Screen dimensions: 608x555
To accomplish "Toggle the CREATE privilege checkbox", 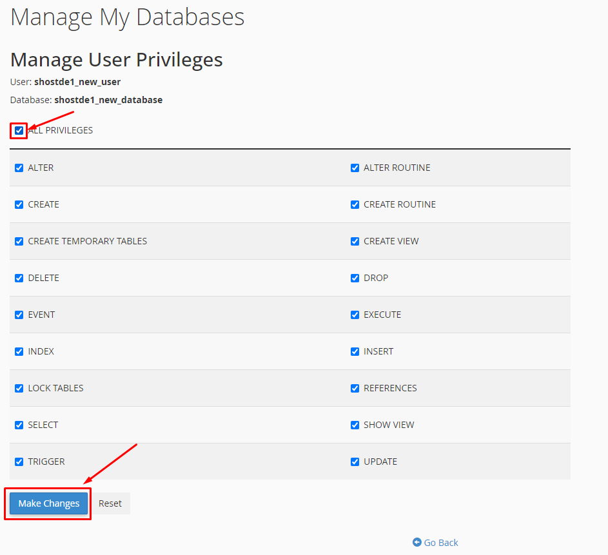I will [19, 204].
